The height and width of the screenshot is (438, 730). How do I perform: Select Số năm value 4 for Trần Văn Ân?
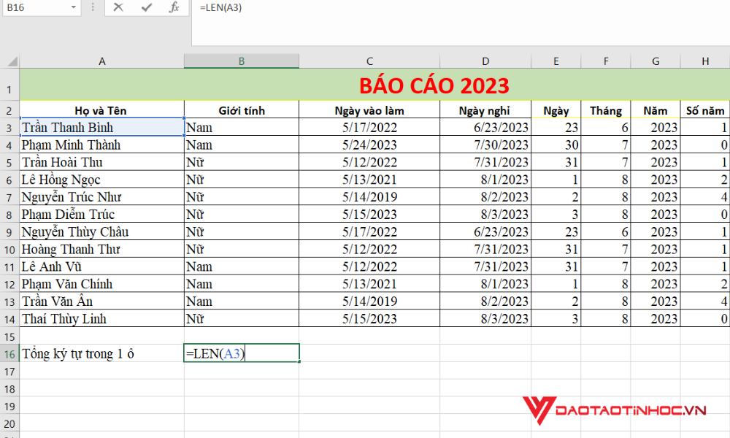(705, 301)
